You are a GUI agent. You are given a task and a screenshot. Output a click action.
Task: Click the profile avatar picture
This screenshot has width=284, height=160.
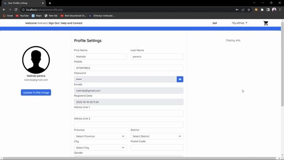[x=36, y=60]
